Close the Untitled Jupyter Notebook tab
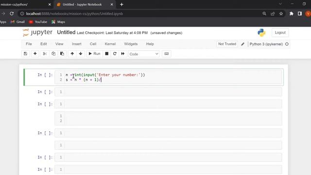Screen dimensions: 311x175 click(112, 4)
